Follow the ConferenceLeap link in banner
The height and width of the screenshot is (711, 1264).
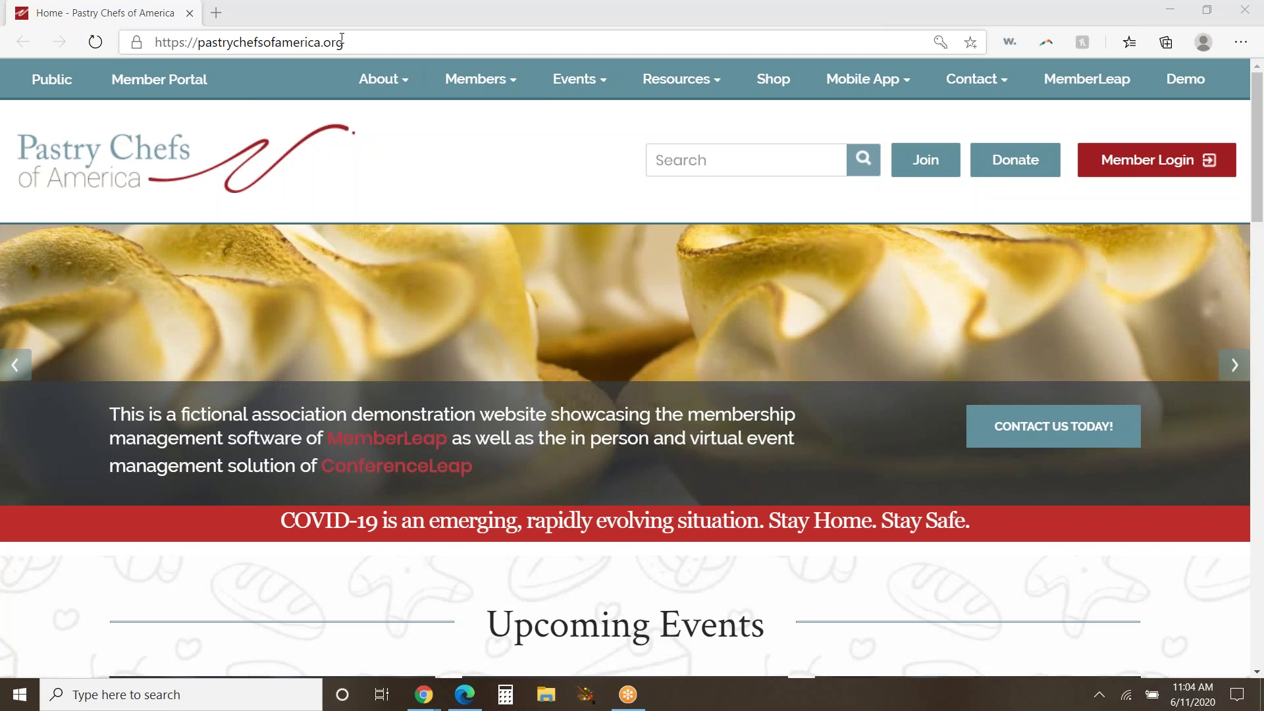pyautogui.click(x=396, y=466)
